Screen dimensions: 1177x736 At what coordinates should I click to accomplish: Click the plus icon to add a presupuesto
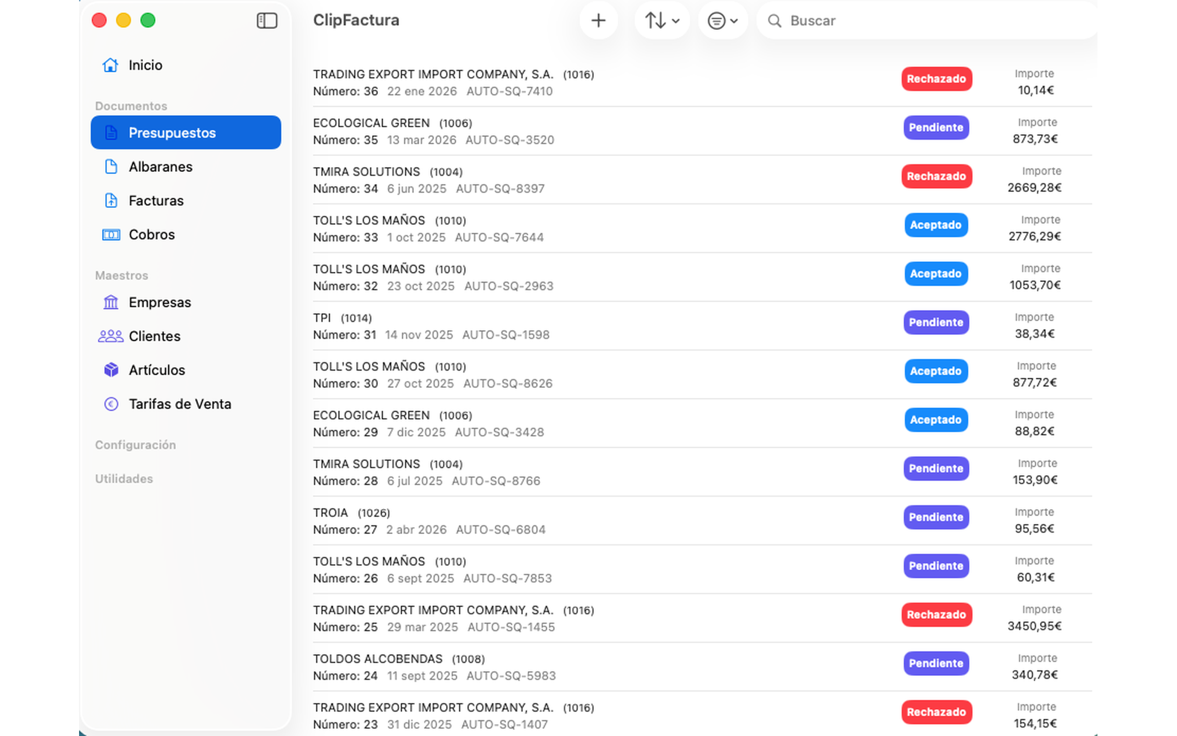pyautogui.click(x=598, y=20)
